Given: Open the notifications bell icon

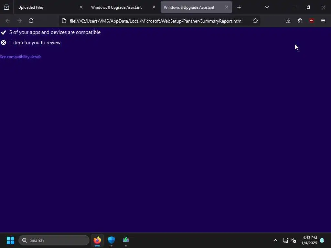Looking at the screenshot, I should (x=322, y=240).
